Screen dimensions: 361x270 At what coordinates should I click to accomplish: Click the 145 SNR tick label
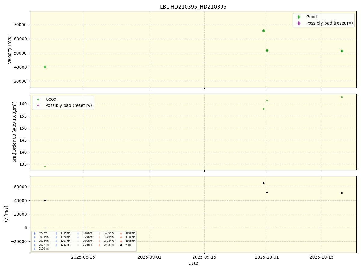[23, 140]
